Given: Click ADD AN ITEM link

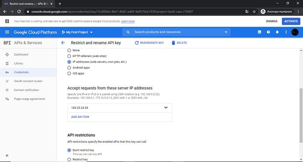Looking at the screenshot, I should 80,117.
